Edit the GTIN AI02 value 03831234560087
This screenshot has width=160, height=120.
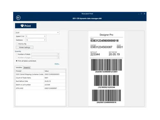55,88
